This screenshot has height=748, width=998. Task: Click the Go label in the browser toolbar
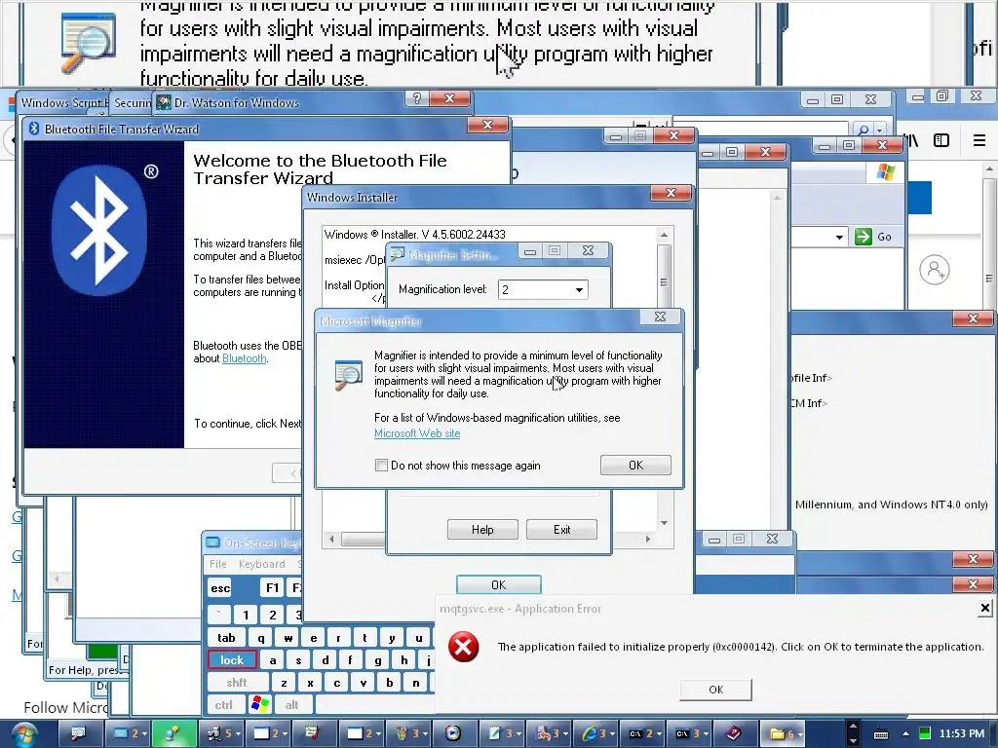point(884,237)
